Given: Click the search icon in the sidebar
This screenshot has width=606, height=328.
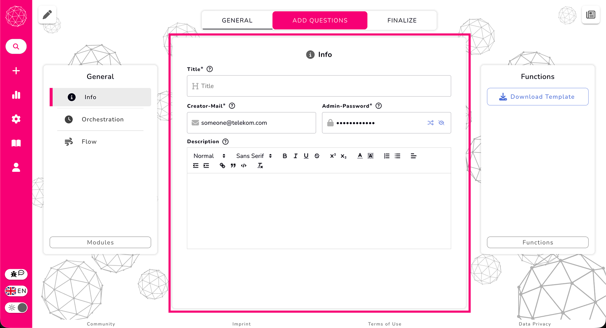Looking at the screenshot, I should pos(16,47).
